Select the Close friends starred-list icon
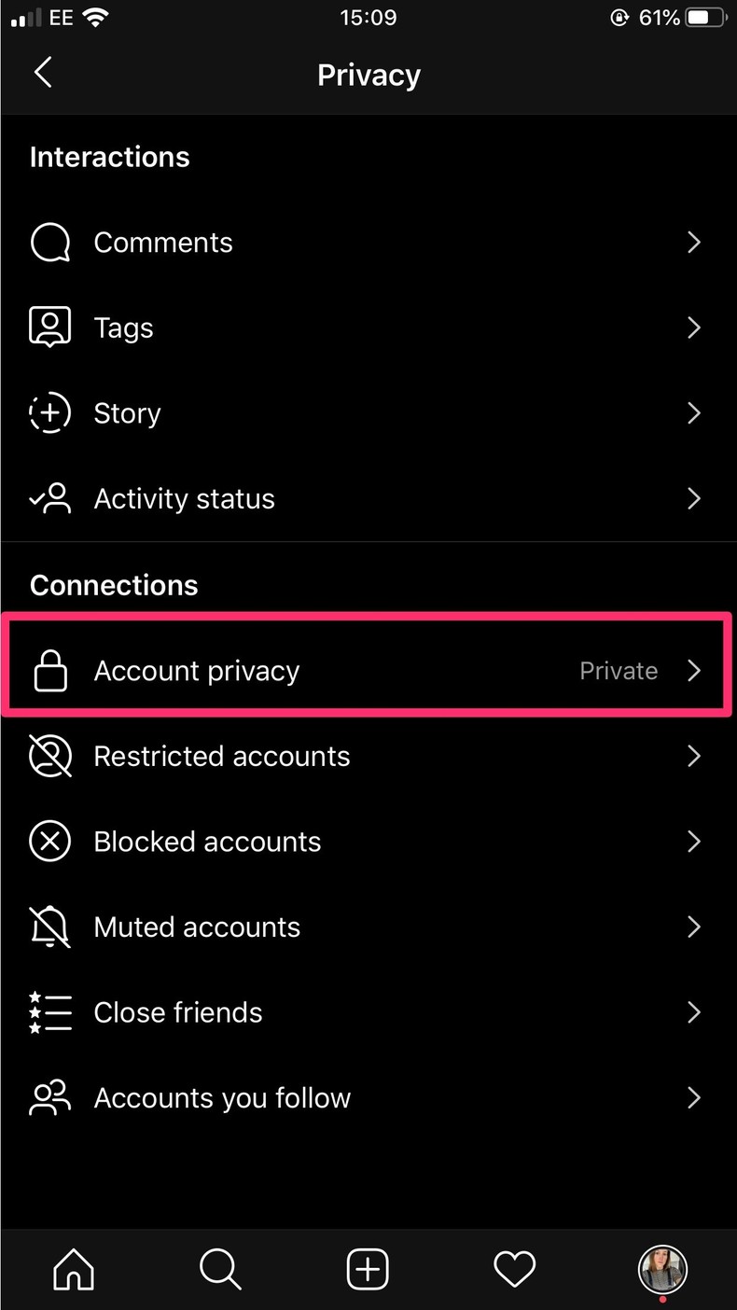Image resolution: width=737 pixels, height=1310 pixels. [x=50, y=1011]
